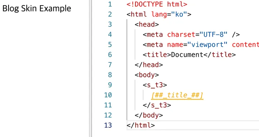Click line number 6 in gutter
This screenshot has width=259, height=137.
click(x=110, y=55)
